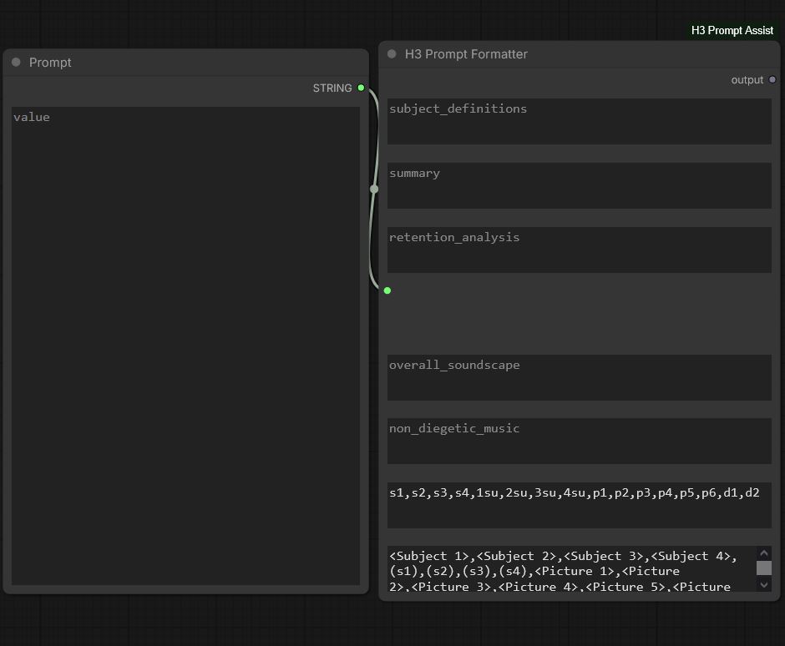785x646 pixels.
Task: Collapse the H3 Prompt Formatter node dot
Action: click(x=392, y=53)
